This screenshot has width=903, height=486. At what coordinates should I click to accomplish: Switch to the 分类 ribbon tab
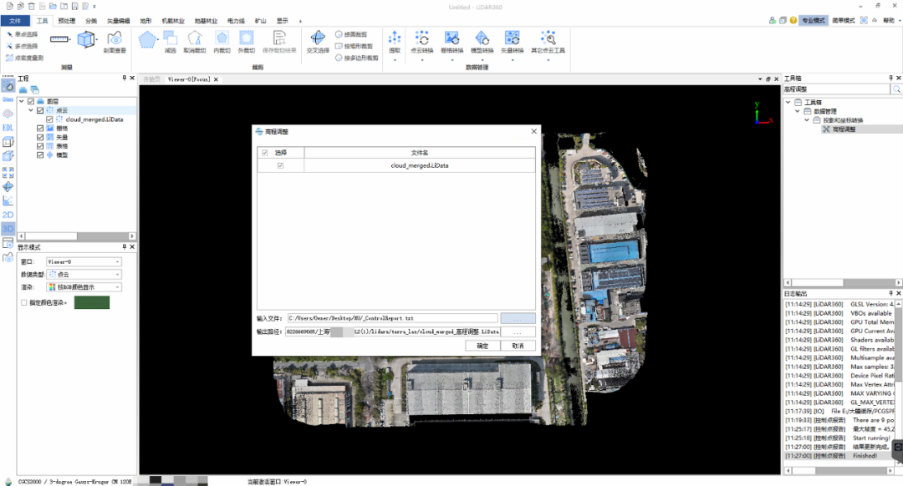tap(92, 21)
